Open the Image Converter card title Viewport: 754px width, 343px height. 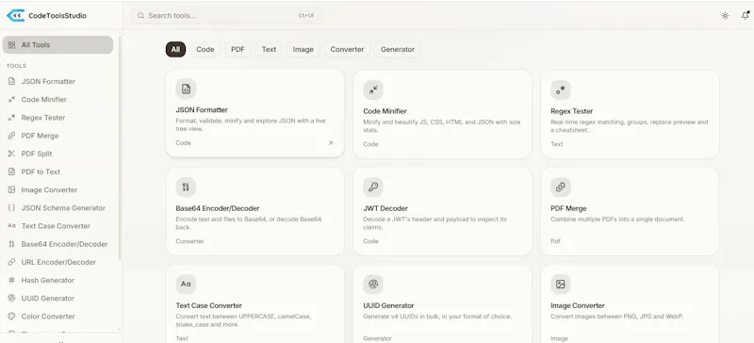[578, 305]
